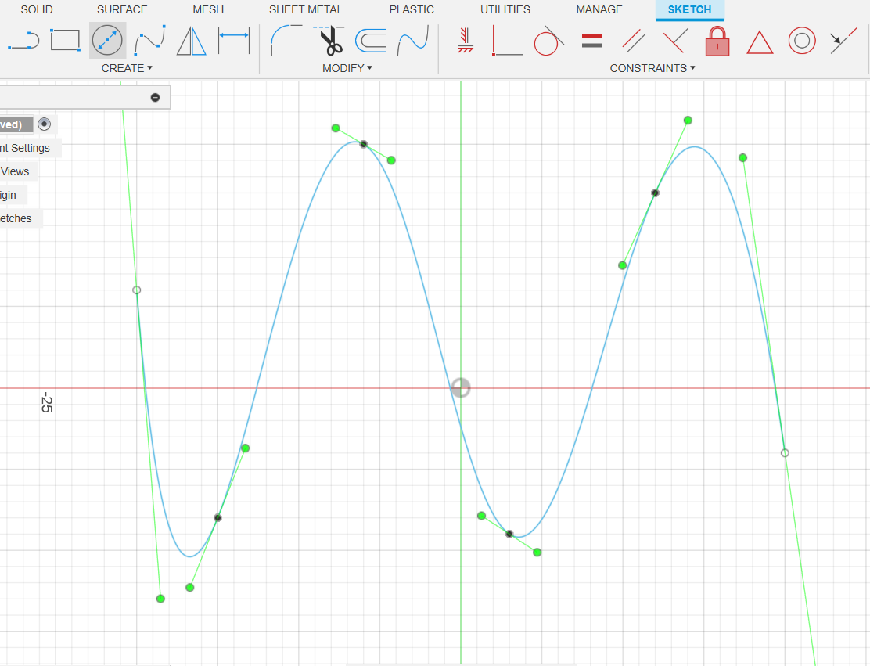Select the Trim scissors tool

(x=329, y=41)
